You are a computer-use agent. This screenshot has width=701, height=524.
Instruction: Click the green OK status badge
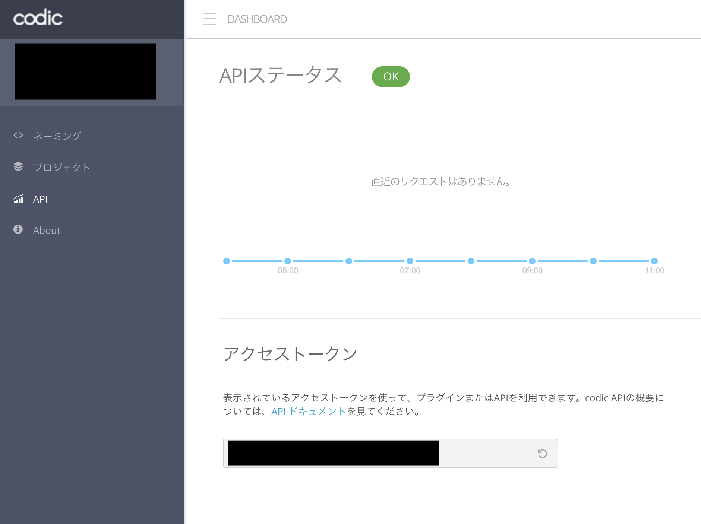click(391, 77)
